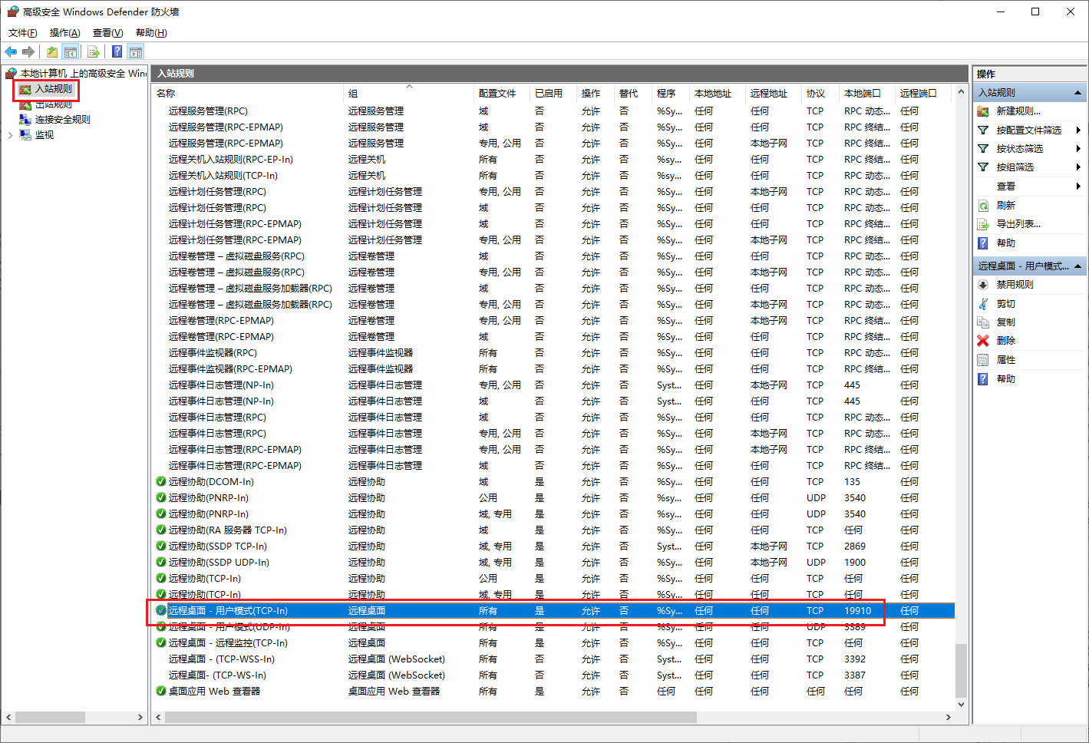The width and height of the screenshot is (1089, 743).
Task: Click the Forward navigation arrow
Action: tap(28, 51)
